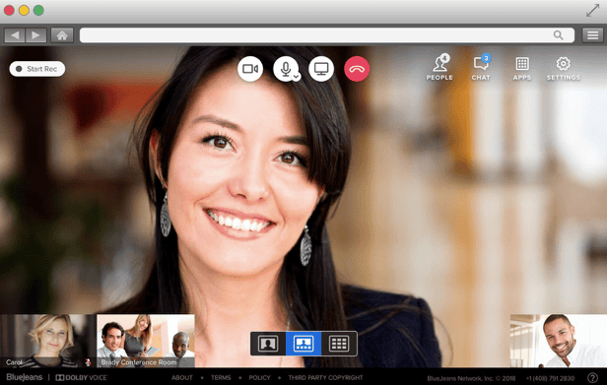The image size is (607, 385).
Task: Toggle the camera video button
Action: (x=250, y=69)
